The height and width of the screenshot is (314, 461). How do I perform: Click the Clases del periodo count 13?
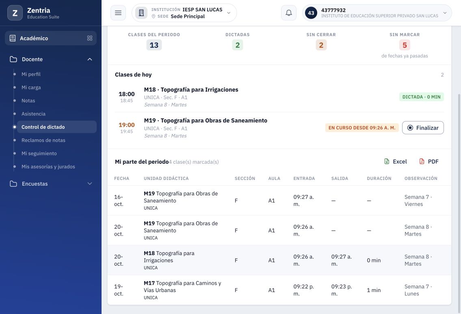click(154, 45)
